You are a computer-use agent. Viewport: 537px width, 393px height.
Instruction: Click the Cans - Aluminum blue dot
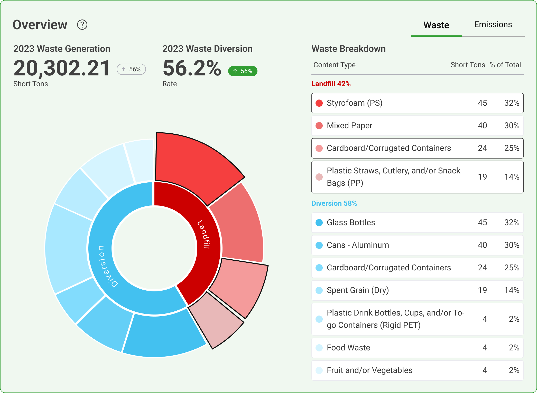click(x=319, y=245)
